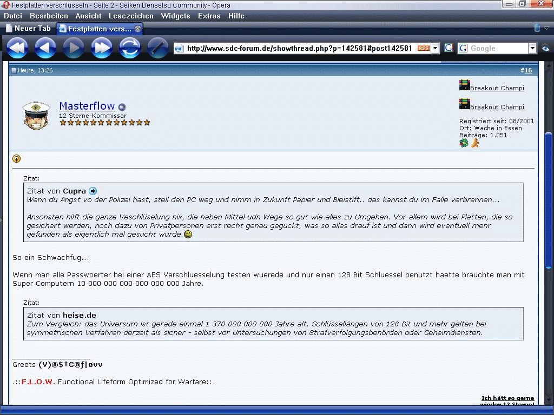554x415 pixels.
Task: Open the Hilfe menu
Action: [236, 16]
